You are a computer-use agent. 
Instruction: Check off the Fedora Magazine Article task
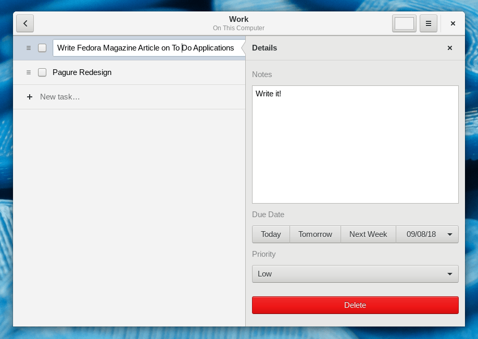point(42,48)
